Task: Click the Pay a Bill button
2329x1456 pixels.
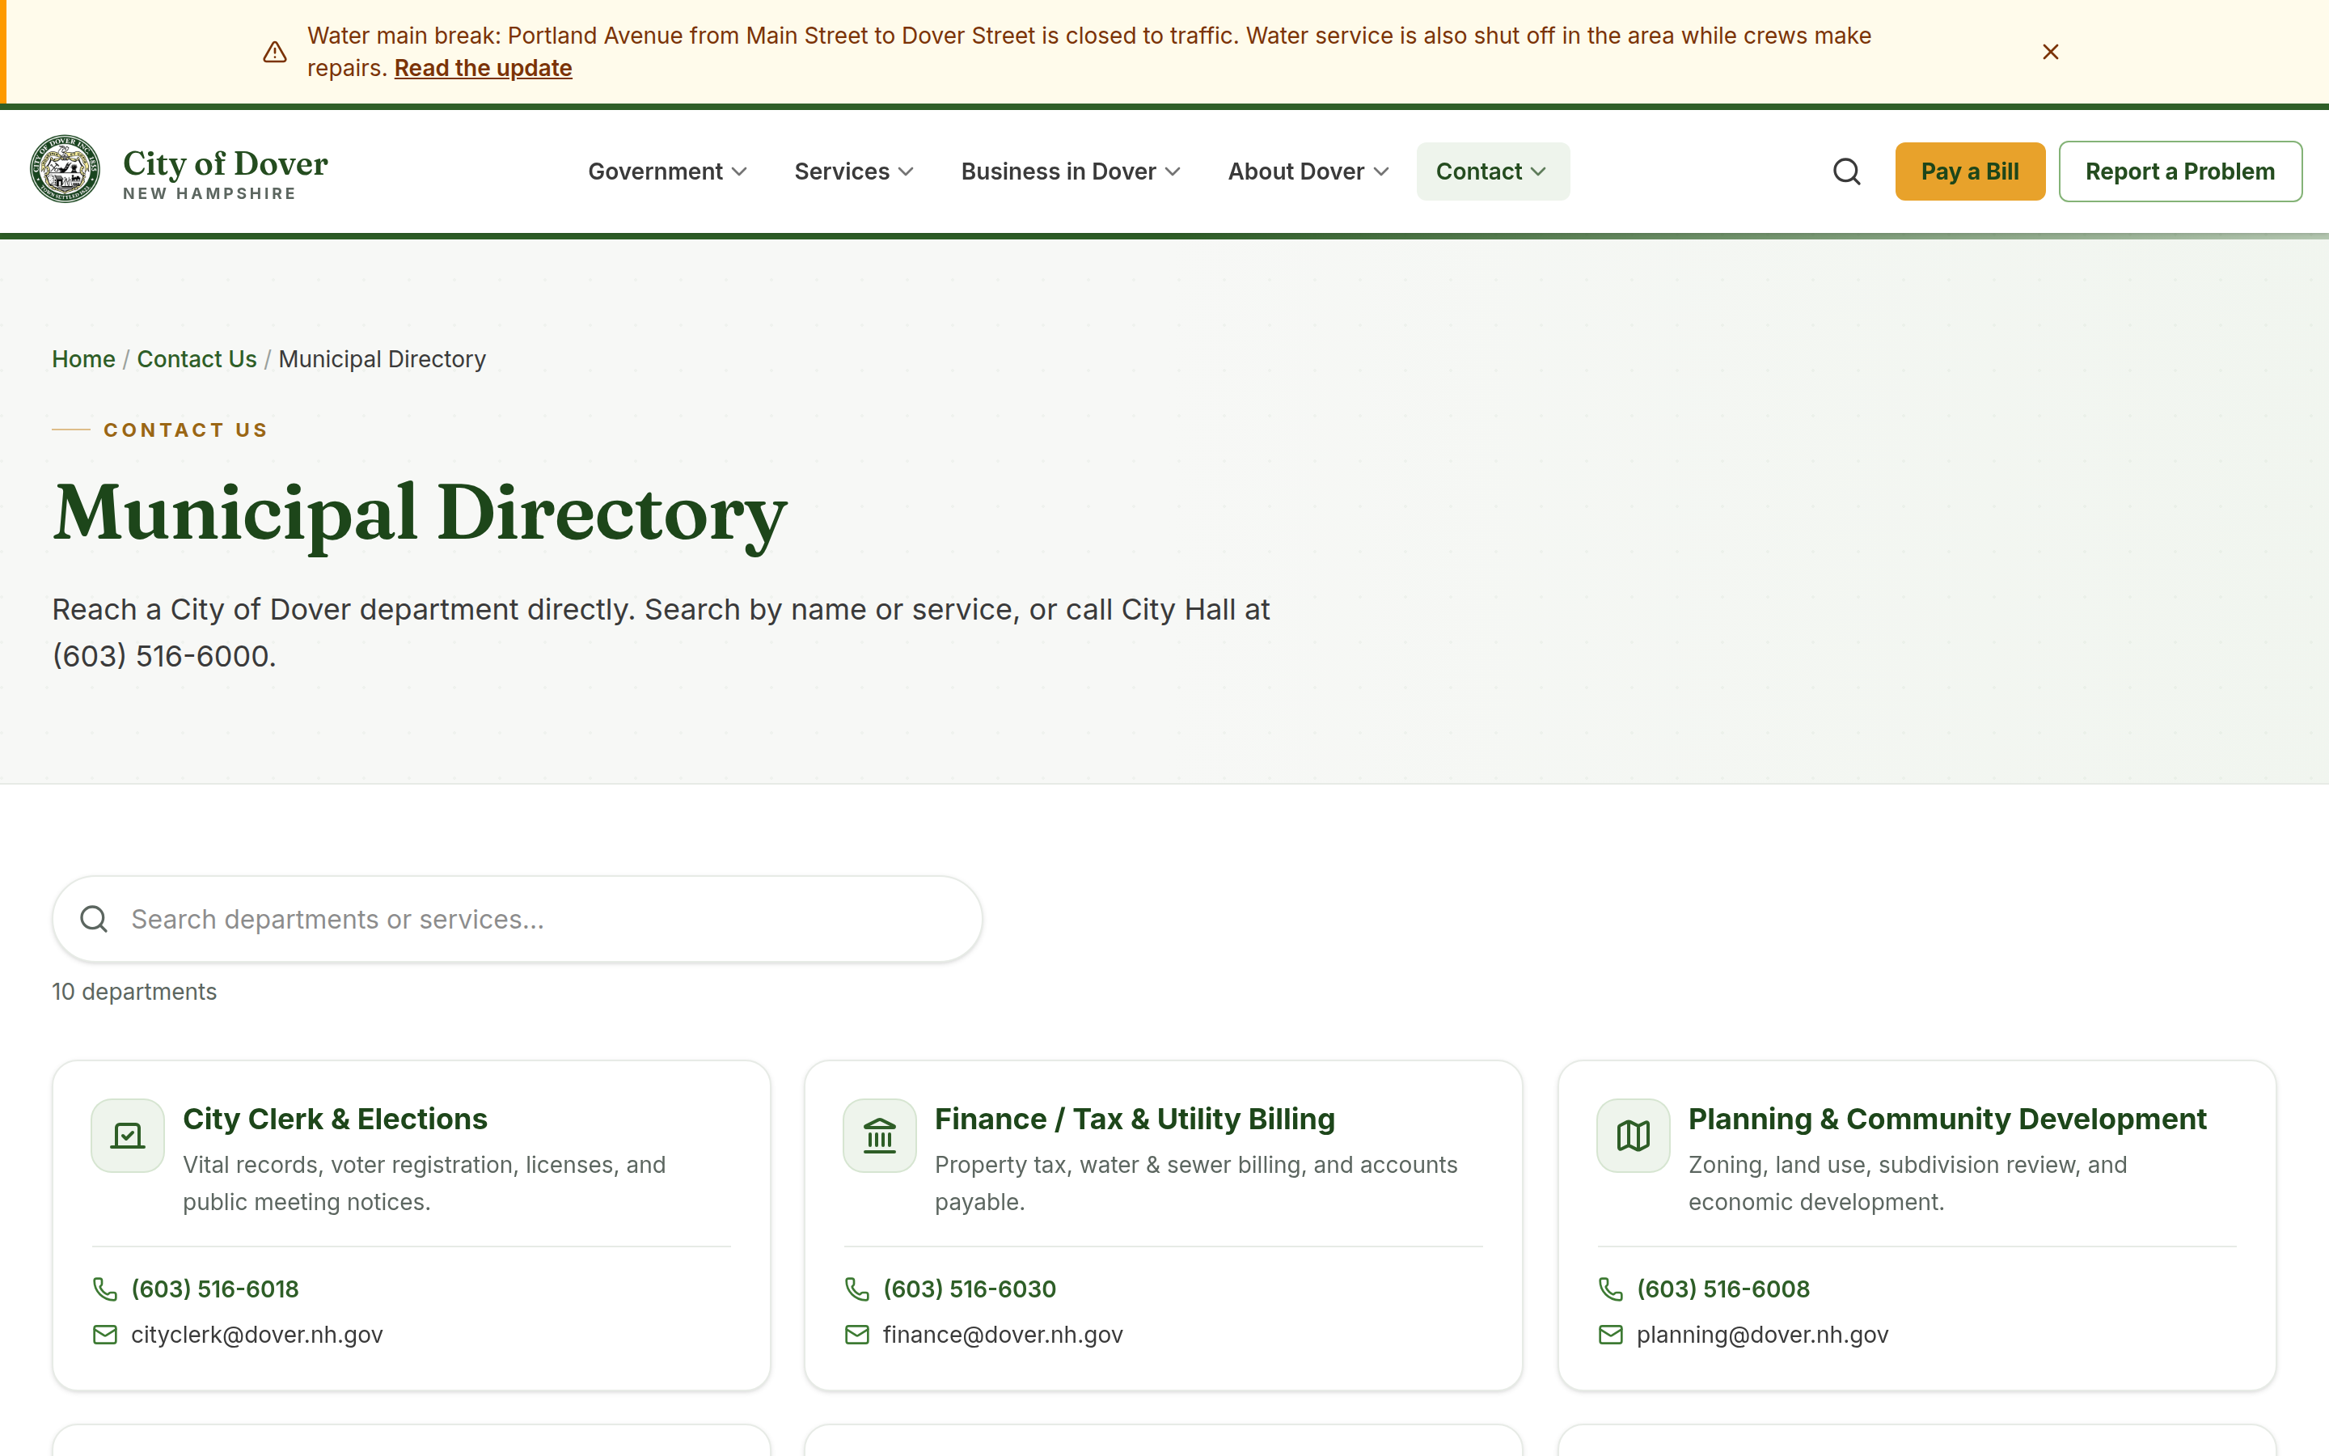Action: click(x=1970, y=171)
